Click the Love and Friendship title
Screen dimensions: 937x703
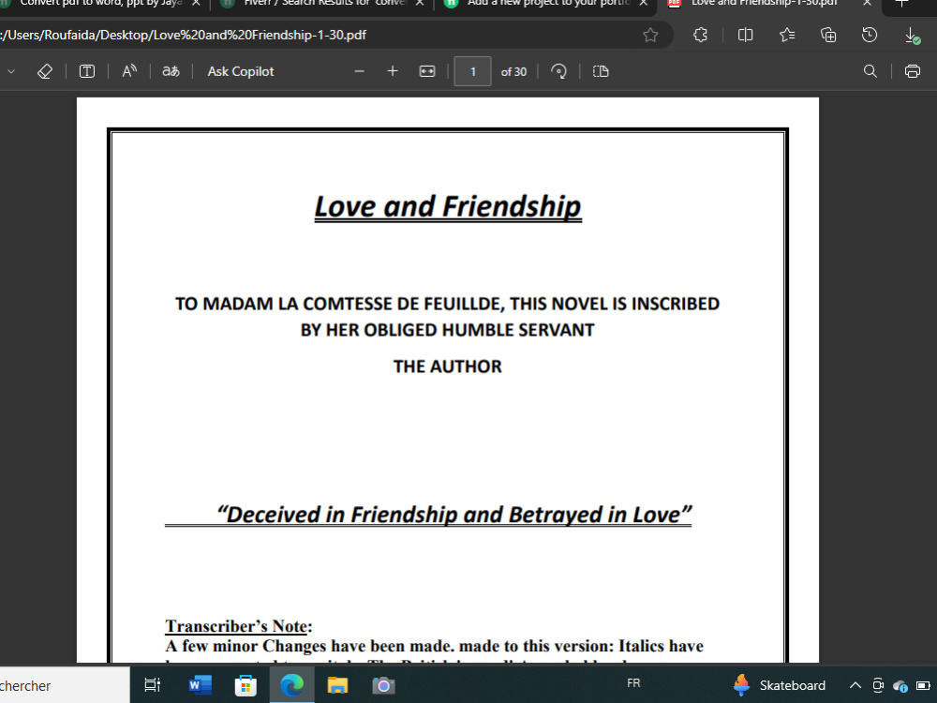pos(448,207)
